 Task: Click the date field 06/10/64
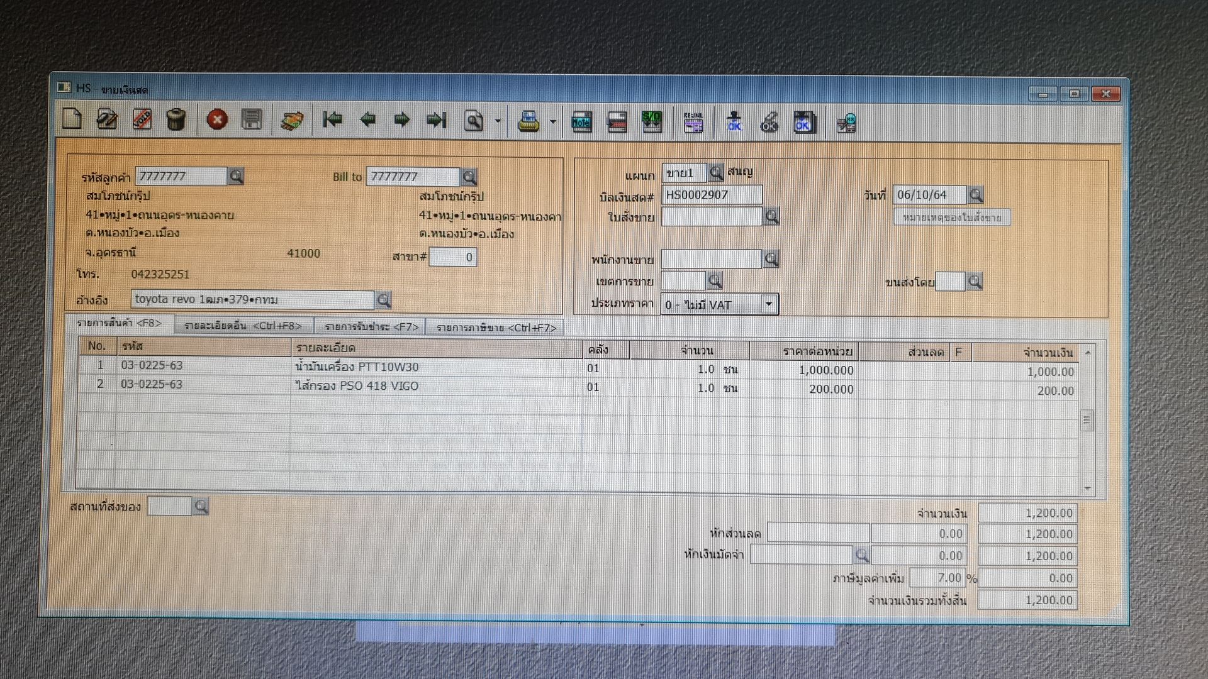click(929, 195)
